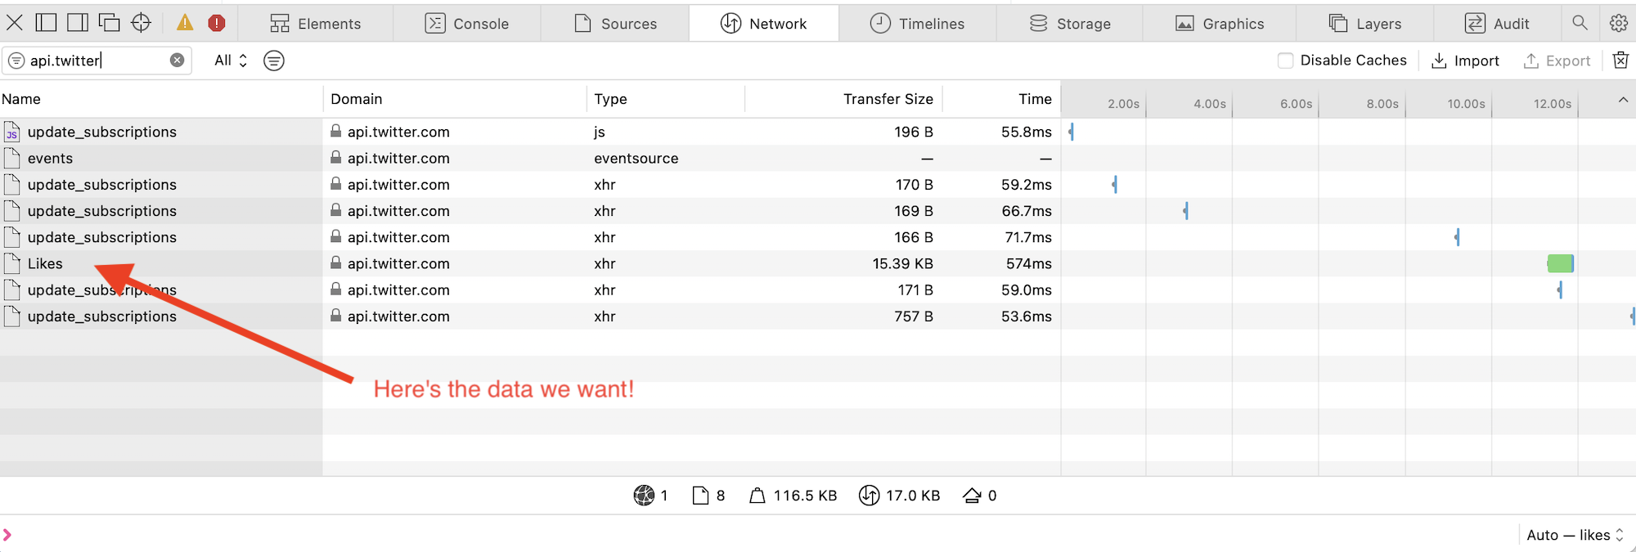This screenshot has width=1636, height=552.
Task: Show the red errors indicator
Action: [x=217, y=23]
